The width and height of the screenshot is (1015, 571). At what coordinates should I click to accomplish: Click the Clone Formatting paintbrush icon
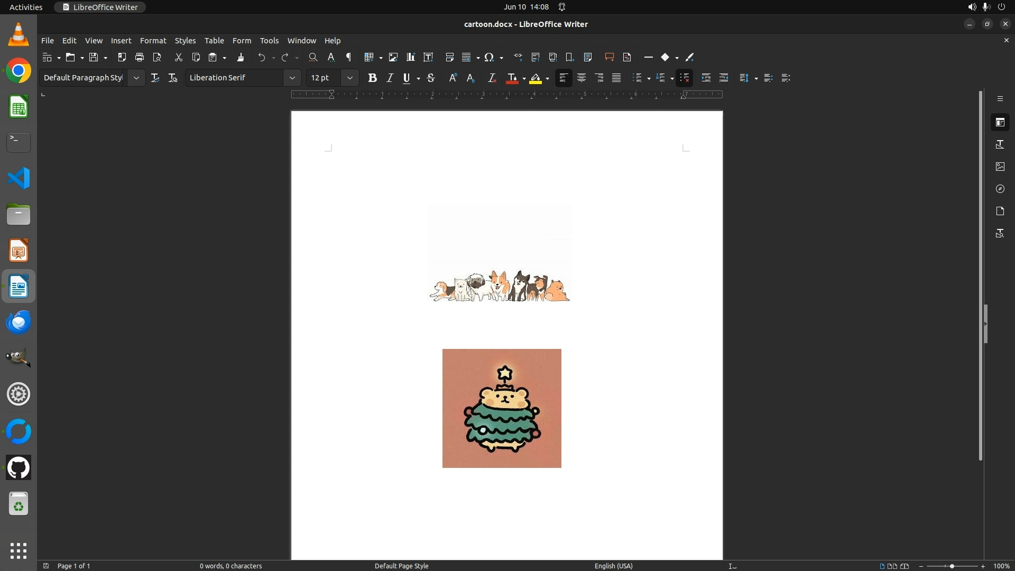tap(241, 57)
